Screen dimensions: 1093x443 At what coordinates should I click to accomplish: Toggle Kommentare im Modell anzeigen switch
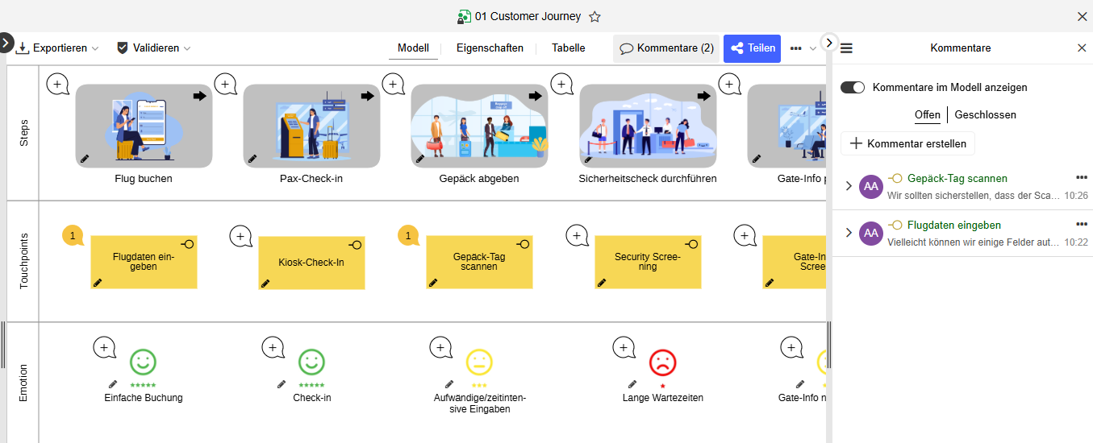[853, 87]
